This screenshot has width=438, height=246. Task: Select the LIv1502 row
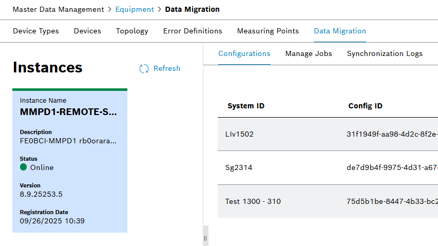point(328,134)
